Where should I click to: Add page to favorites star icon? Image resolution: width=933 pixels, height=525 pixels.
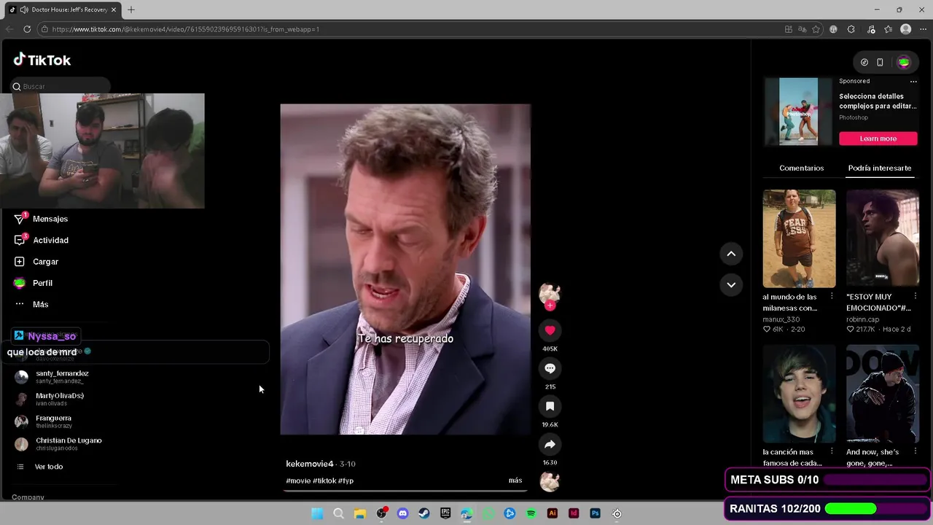pos(816,29)
